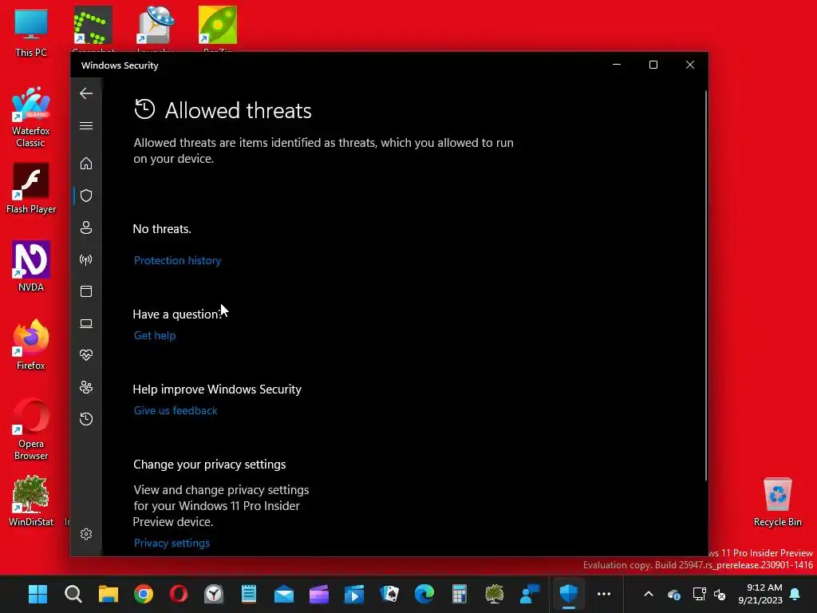Image resolution: width=817 pixels, height=613 pixels.
Task: Select Opera Browser desktop shortcut
Action: click(31, 430)
